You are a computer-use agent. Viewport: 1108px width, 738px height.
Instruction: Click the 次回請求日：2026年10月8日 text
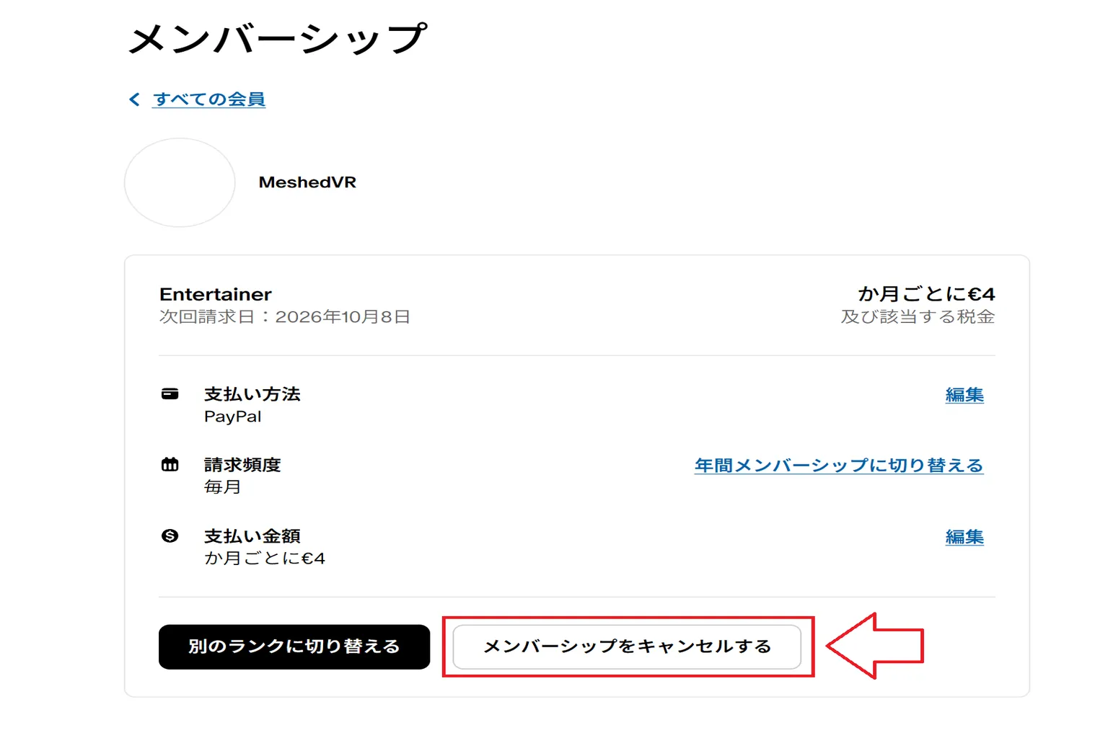(x=285, y=317)
